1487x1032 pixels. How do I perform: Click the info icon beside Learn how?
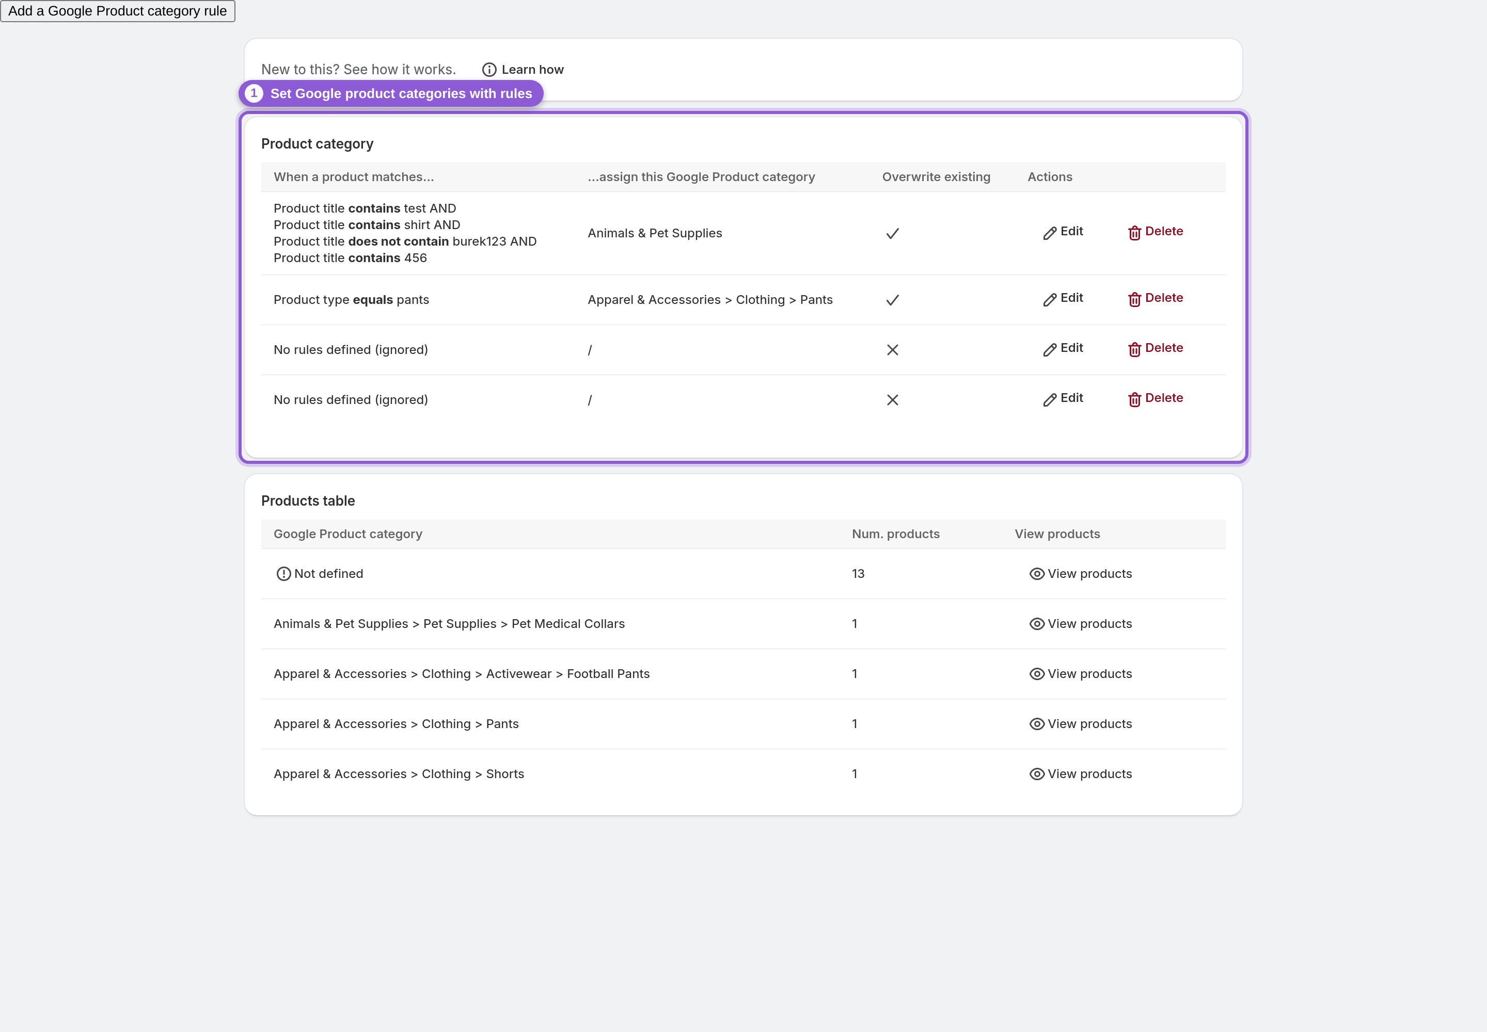[x=489, y=69]
